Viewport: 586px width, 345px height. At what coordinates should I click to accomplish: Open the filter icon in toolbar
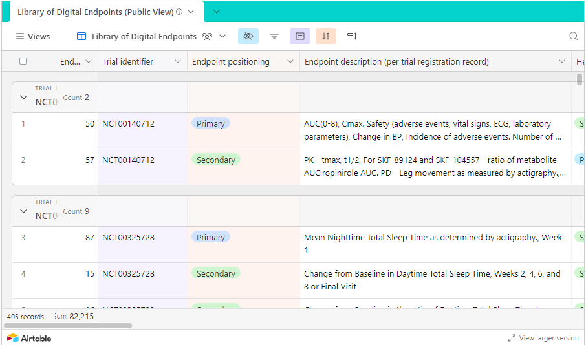coord(274,36)
